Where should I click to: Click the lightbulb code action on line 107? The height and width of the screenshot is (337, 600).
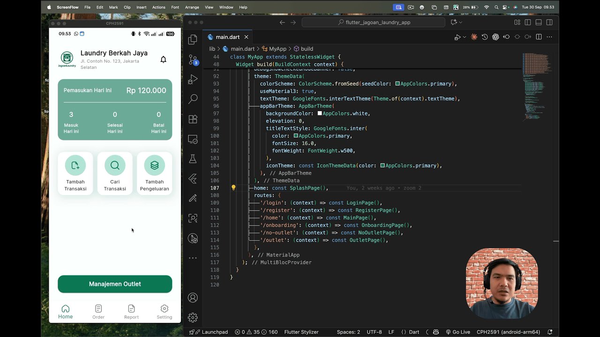[x=233, y=188]
